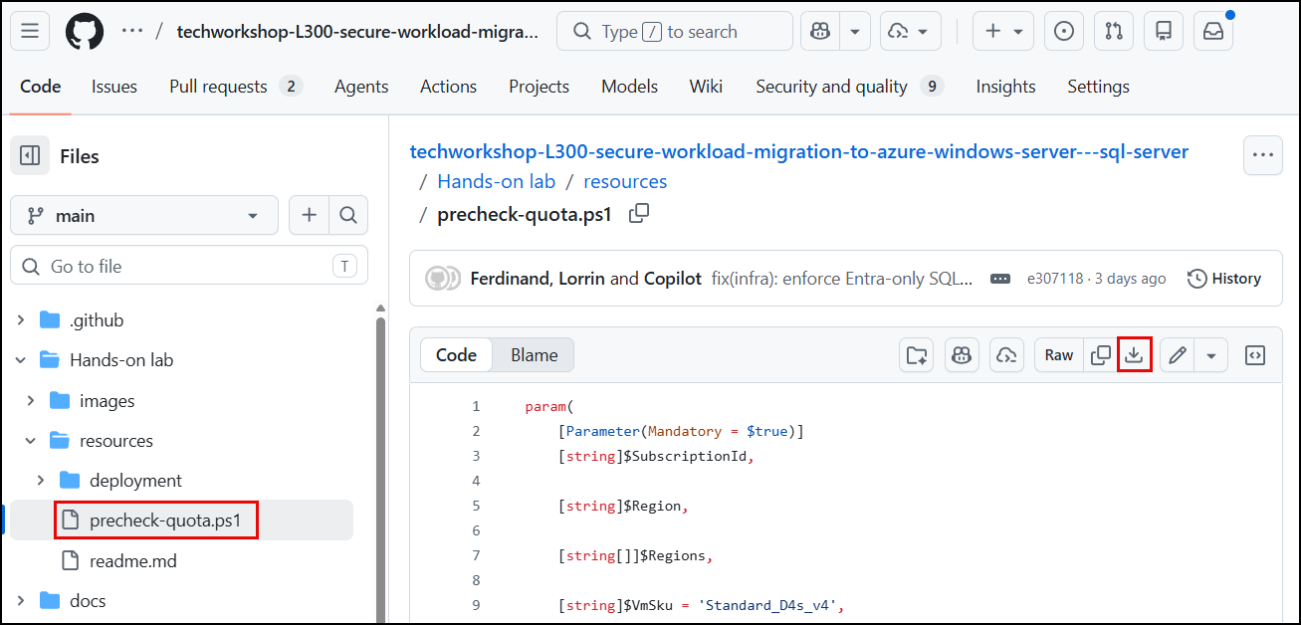Open the plus create-new dropdown

pos(1003,31)
